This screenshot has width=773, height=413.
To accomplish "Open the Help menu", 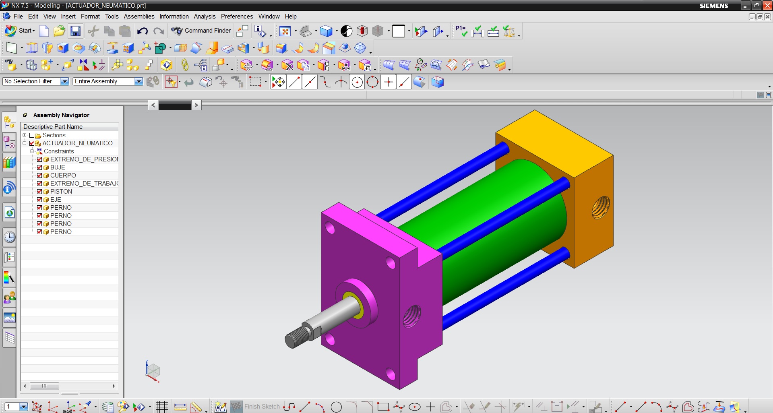I will (291, 17).
